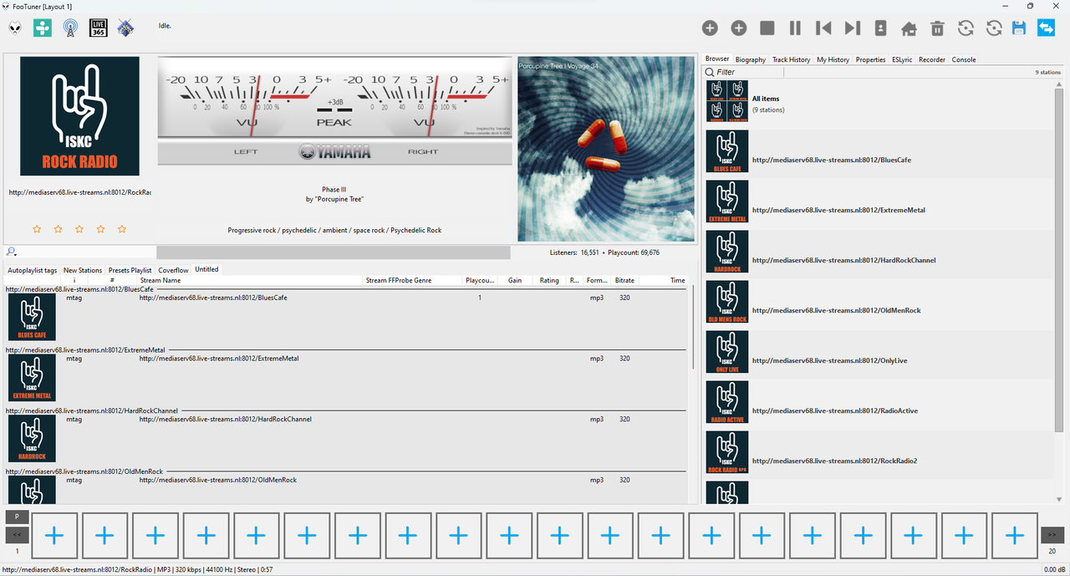Click the Bitrate column header
The height and width of the screenshot is (576, 1070).
coord(624,281)
